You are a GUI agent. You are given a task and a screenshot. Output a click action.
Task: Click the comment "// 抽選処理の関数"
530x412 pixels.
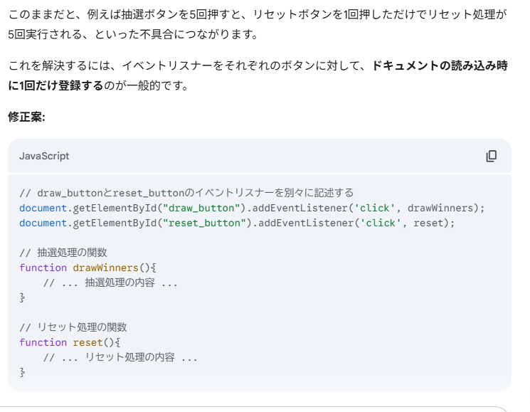63,253
